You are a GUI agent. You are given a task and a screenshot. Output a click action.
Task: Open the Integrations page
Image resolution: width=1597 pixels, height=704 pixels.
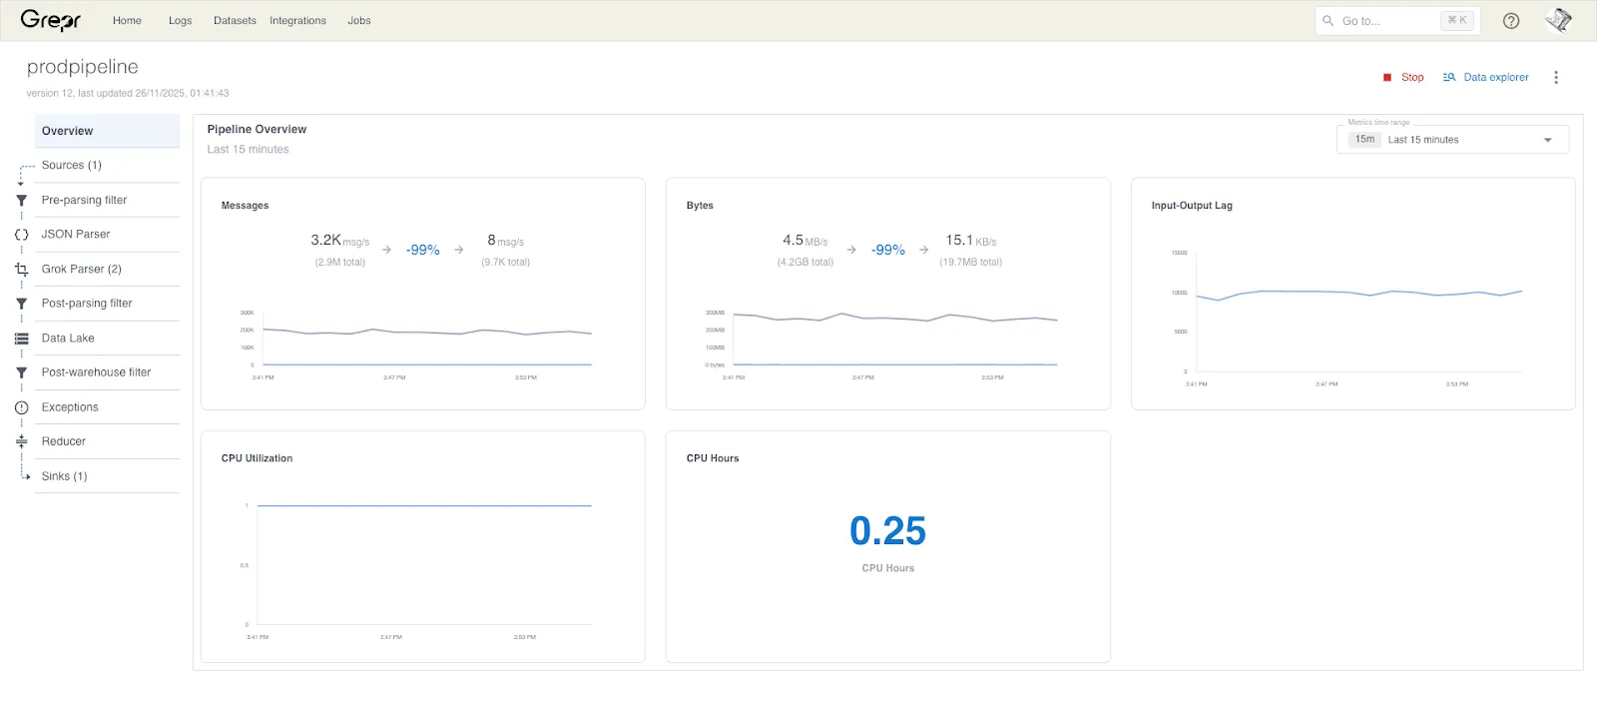click(297, 21)
